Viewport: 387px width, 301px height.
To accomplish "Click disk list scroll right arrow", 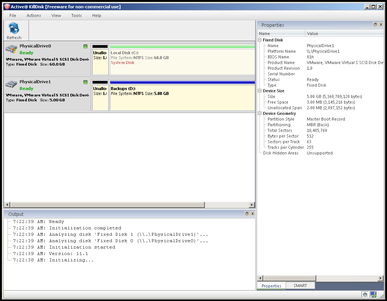I will 252,205.
